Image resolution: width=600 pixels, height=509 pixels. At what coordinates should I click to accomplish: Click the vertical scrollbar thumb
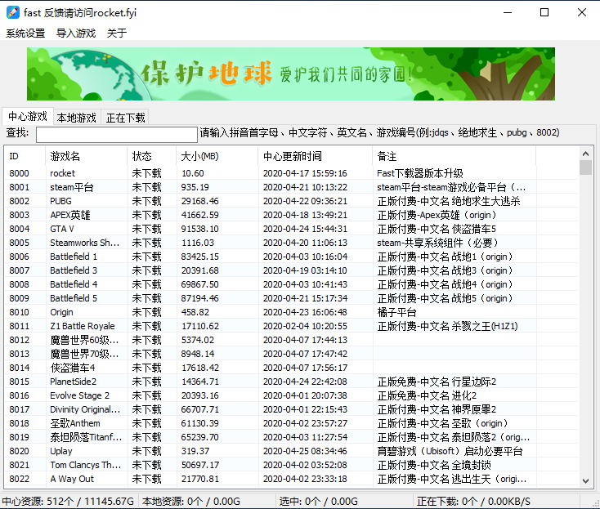(x=585, y=167)
